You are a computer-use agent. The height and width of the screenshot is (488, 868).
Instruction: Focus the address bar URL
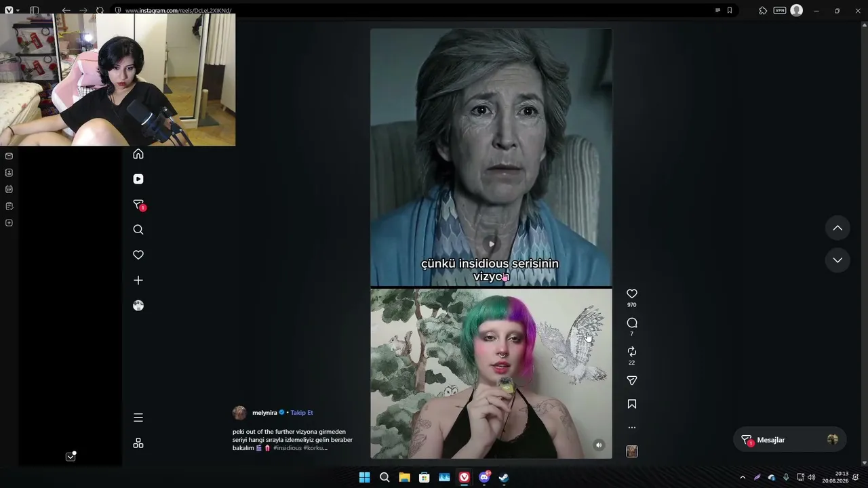pos(178,11)
